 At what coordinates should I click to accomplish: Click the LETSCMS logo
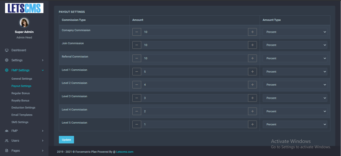pyautogui.click(x=24, y=8)
